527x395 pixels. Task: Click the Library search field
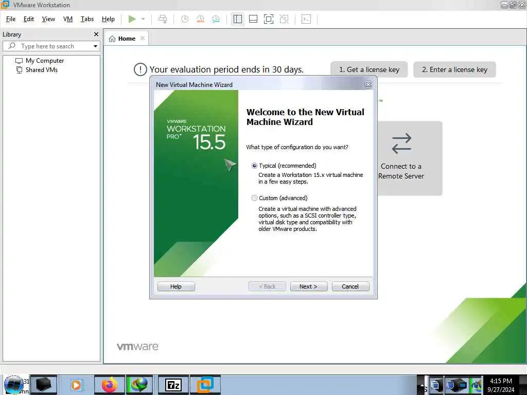(50, 46)
